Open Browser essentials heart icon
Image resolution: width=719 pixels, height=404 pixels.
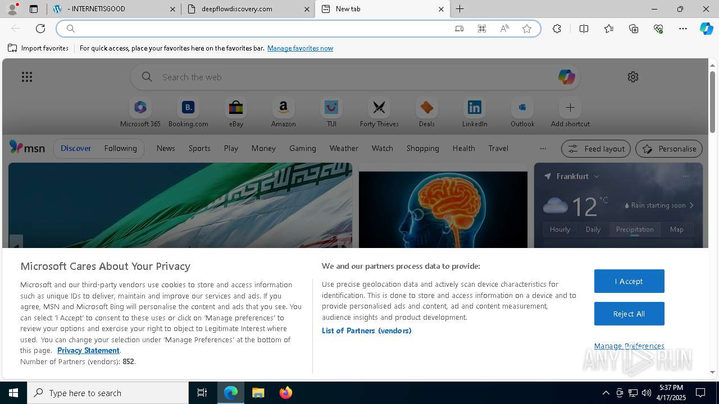click(658, 29)
